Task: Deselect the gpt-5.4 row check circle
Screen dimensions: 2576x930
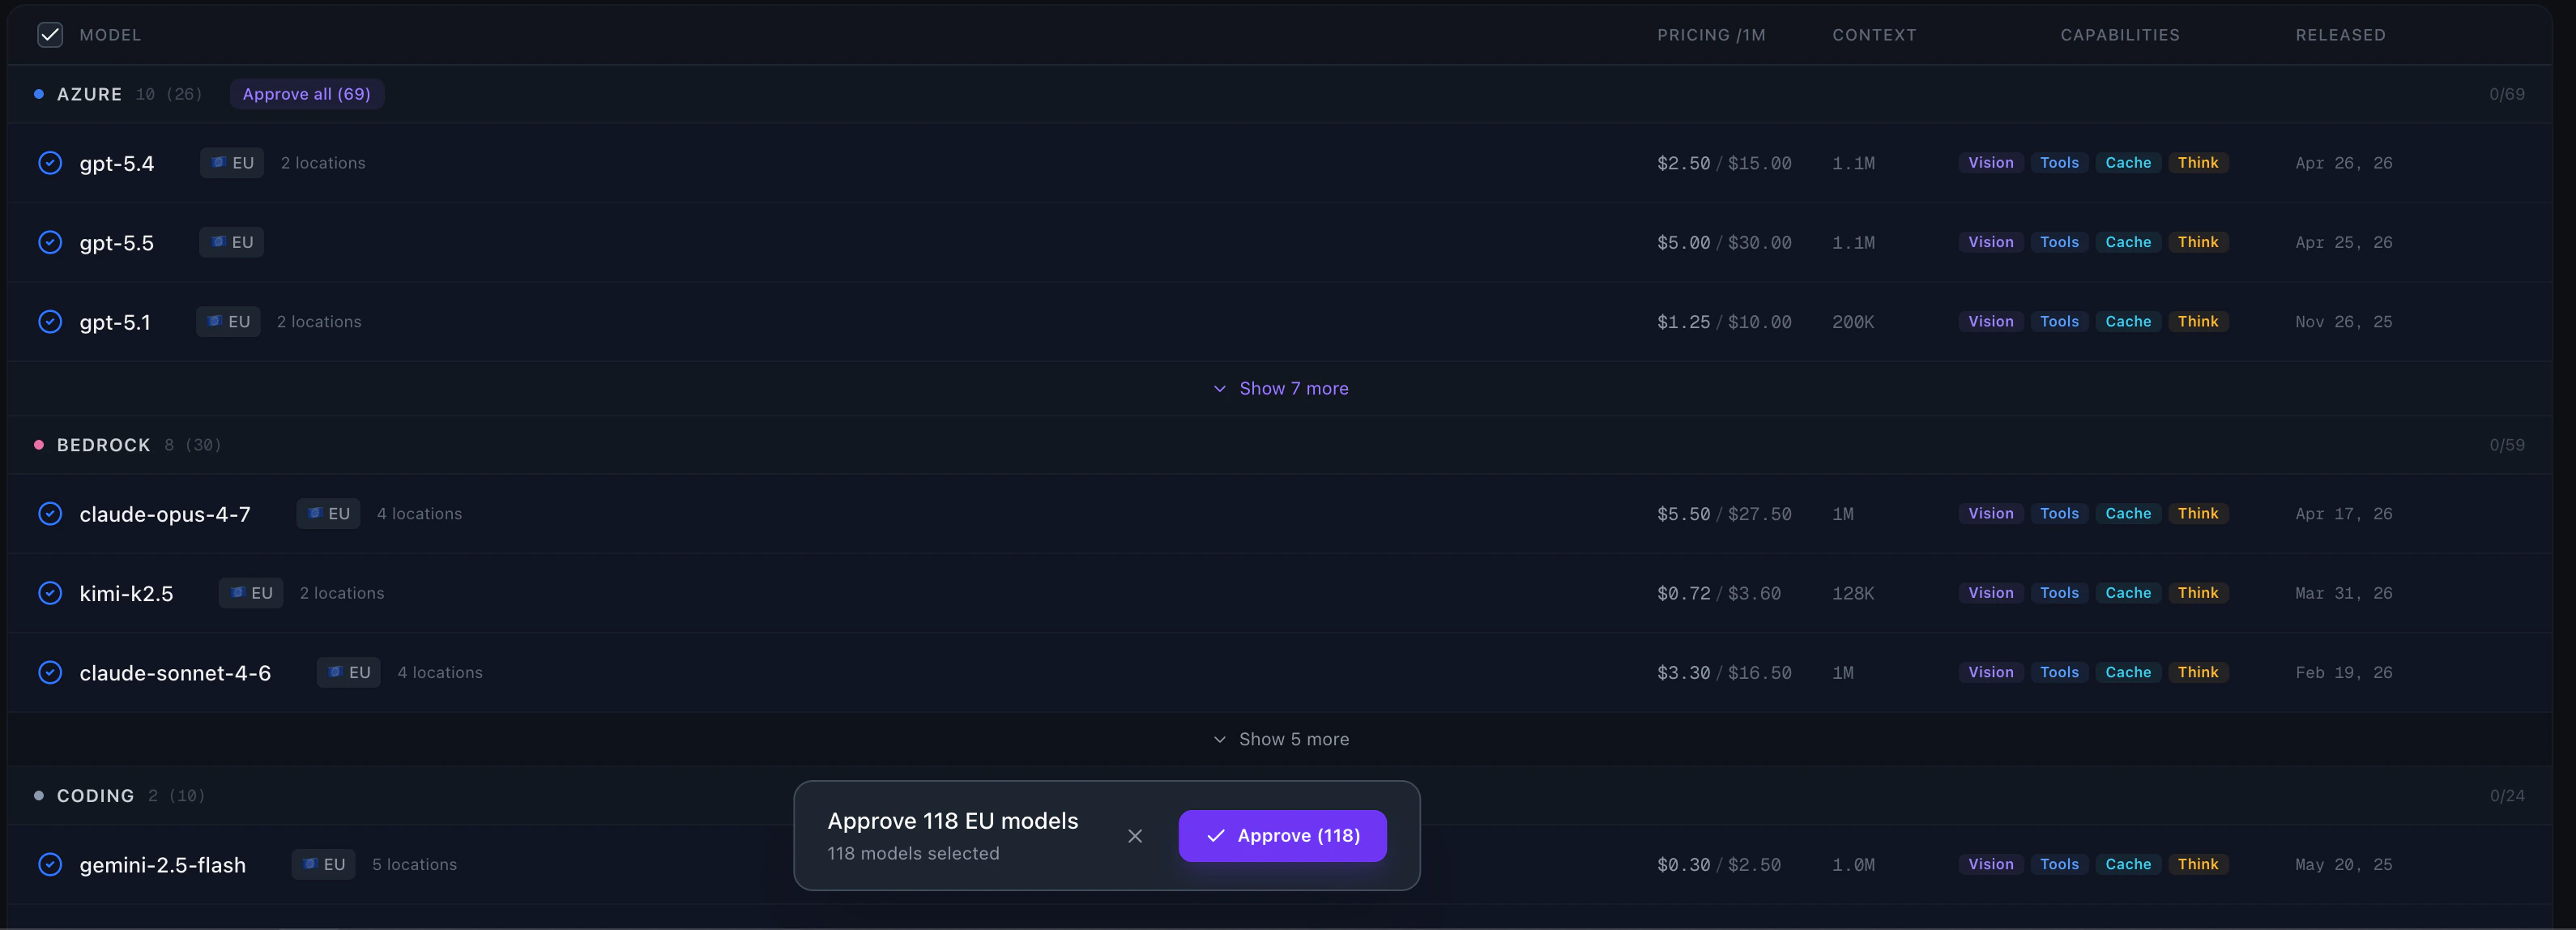Action: (x=50, y=163)
